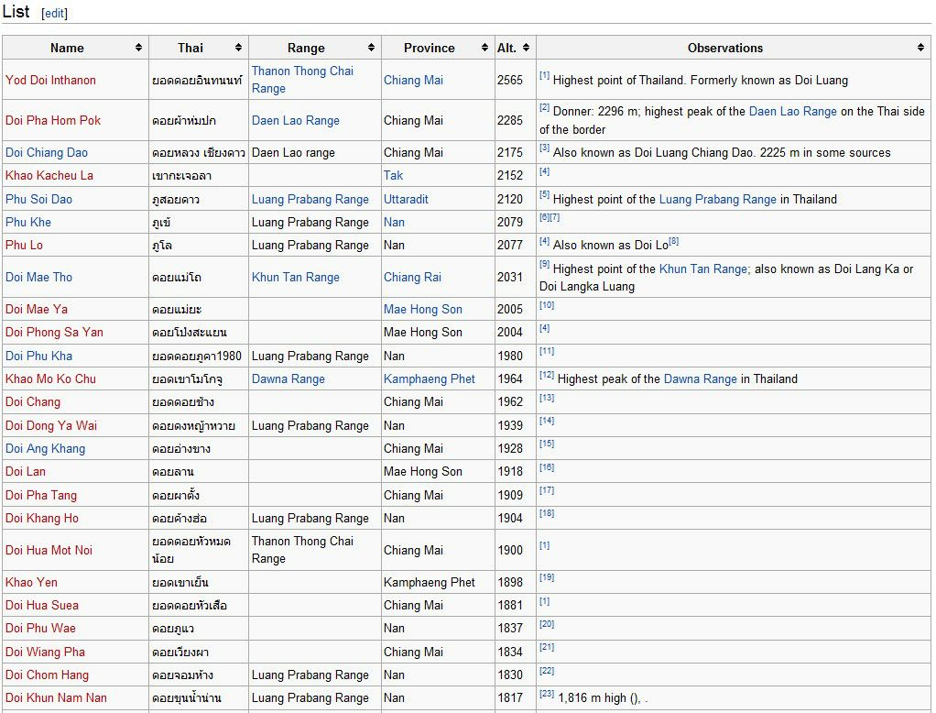The width and height of the screenshot is (936, 713).
Task: Select Thai name ดอยอ่างขาง
Action: (181, 448)
